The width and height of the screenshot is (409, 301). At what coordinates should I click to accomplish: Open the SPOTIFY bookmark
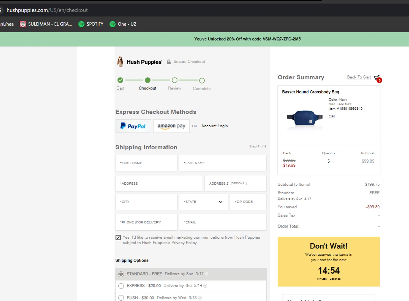click(x=91, y=24)
